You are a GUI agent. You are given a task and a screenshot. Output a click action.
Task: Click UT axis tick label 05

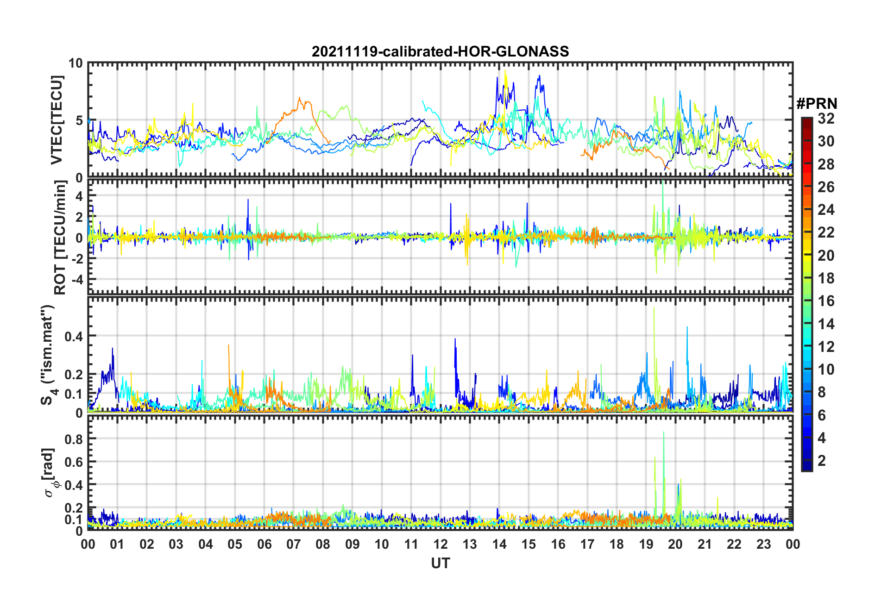(235, 544)
